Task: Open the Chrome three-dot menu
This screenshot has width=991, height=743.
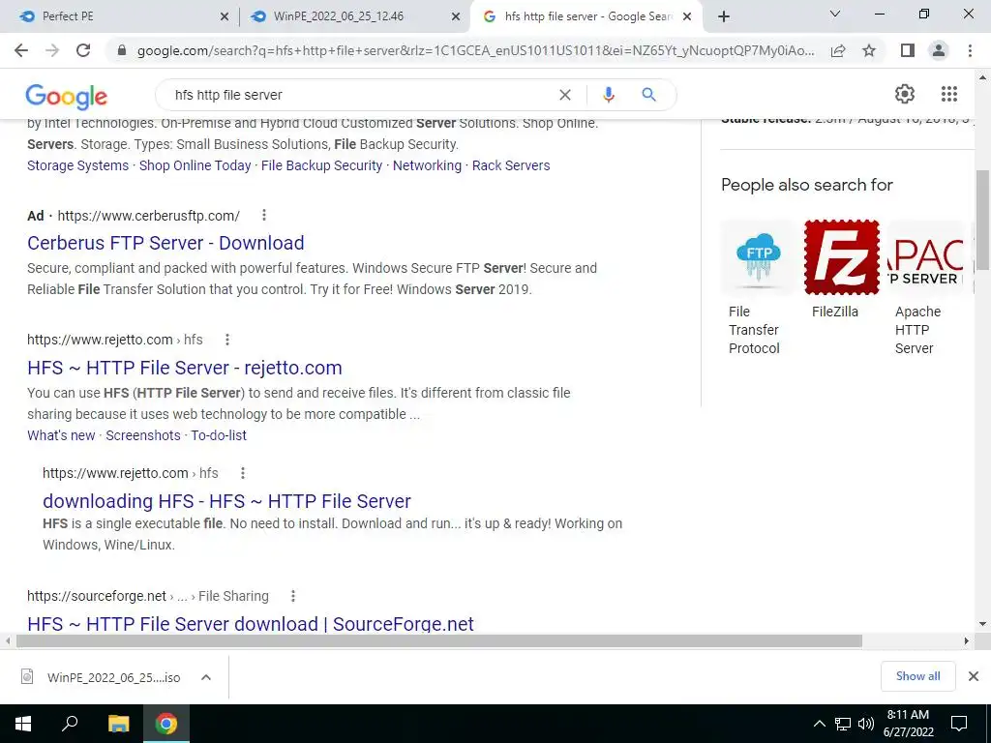Action: click(x=970, y=50)
